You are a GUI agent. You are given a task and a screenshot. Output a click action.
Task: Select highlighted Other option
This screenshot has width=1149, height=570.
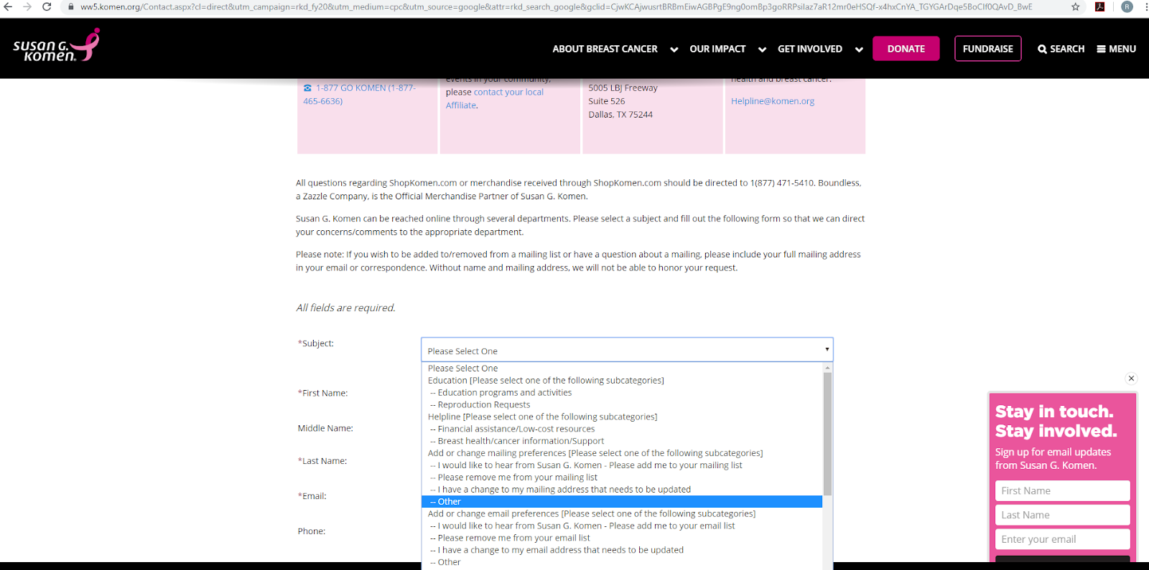pos(622,502)
